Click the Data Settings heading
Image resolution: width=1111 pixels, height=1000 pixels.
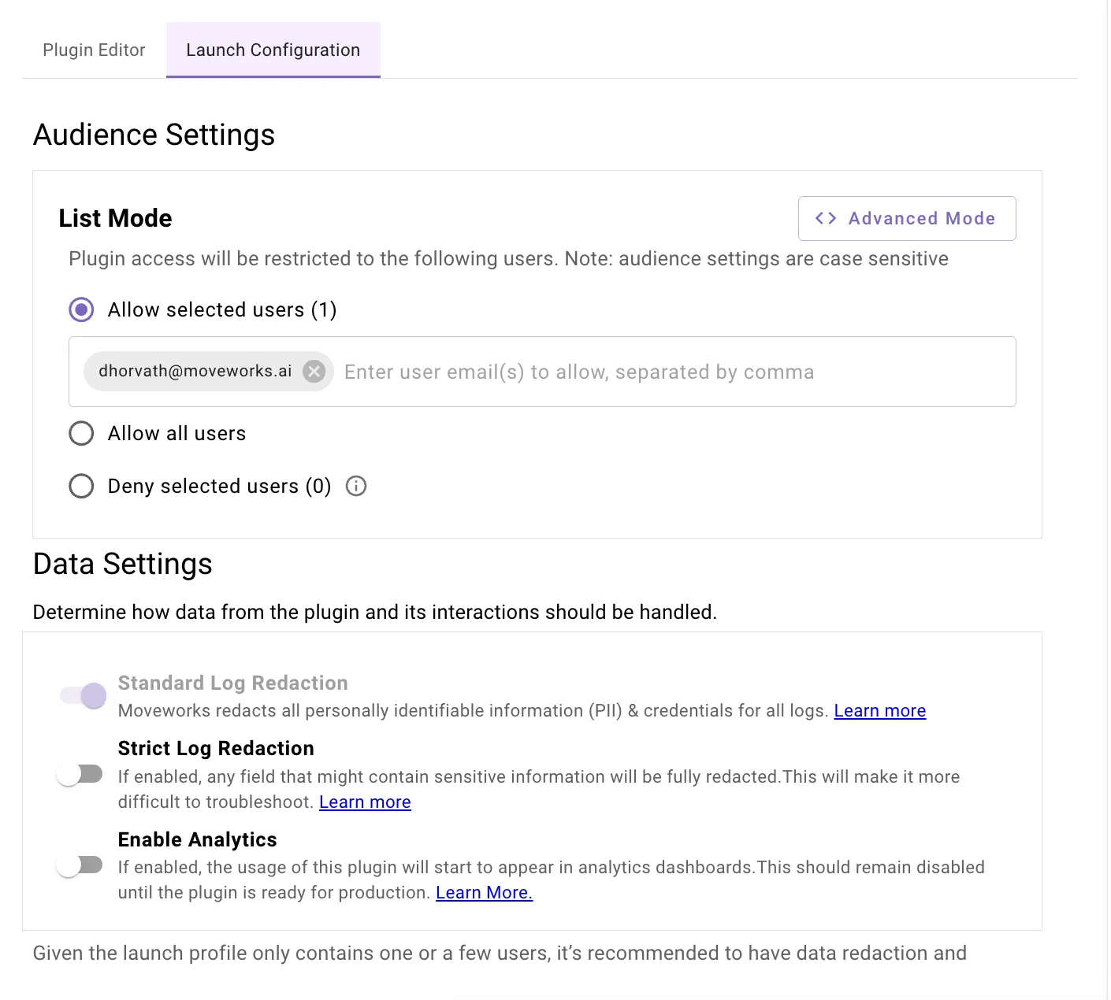[x=123, y=565]
